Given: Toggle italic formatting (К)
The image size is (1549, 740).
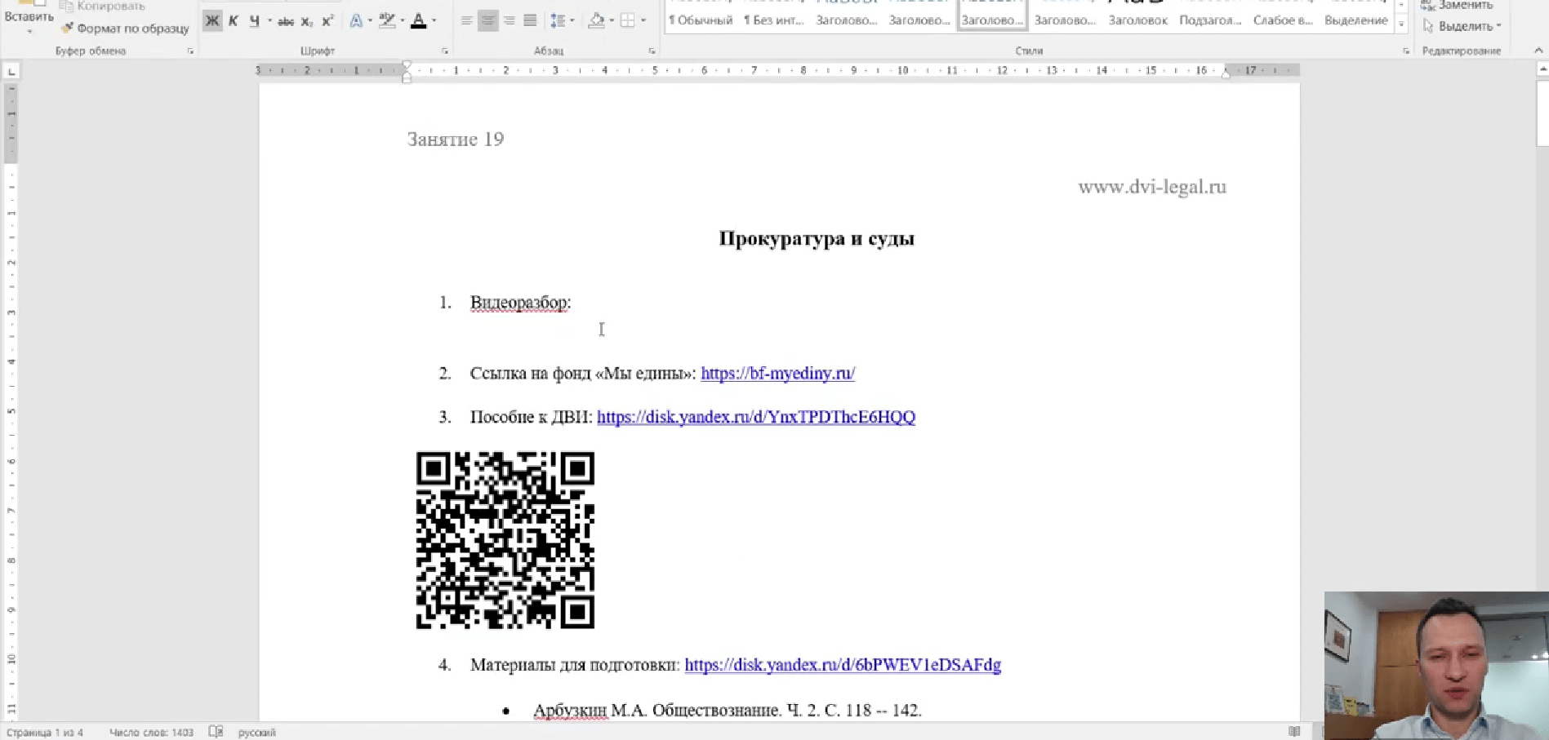Looking at the screenshot, I should tap(234, 21).
